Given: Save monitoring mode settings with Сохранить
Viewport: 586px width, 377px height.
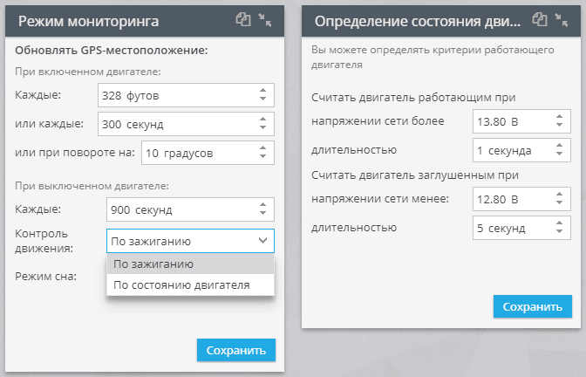Looking at the screenshot, I should click(x=236, y=350).
